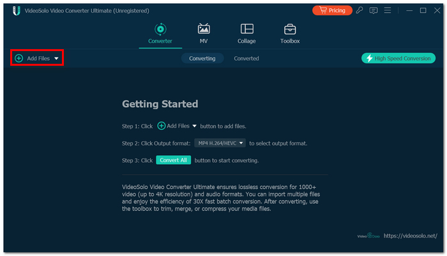
Task: Open the feedback message icon
Action: coord(374,11)
